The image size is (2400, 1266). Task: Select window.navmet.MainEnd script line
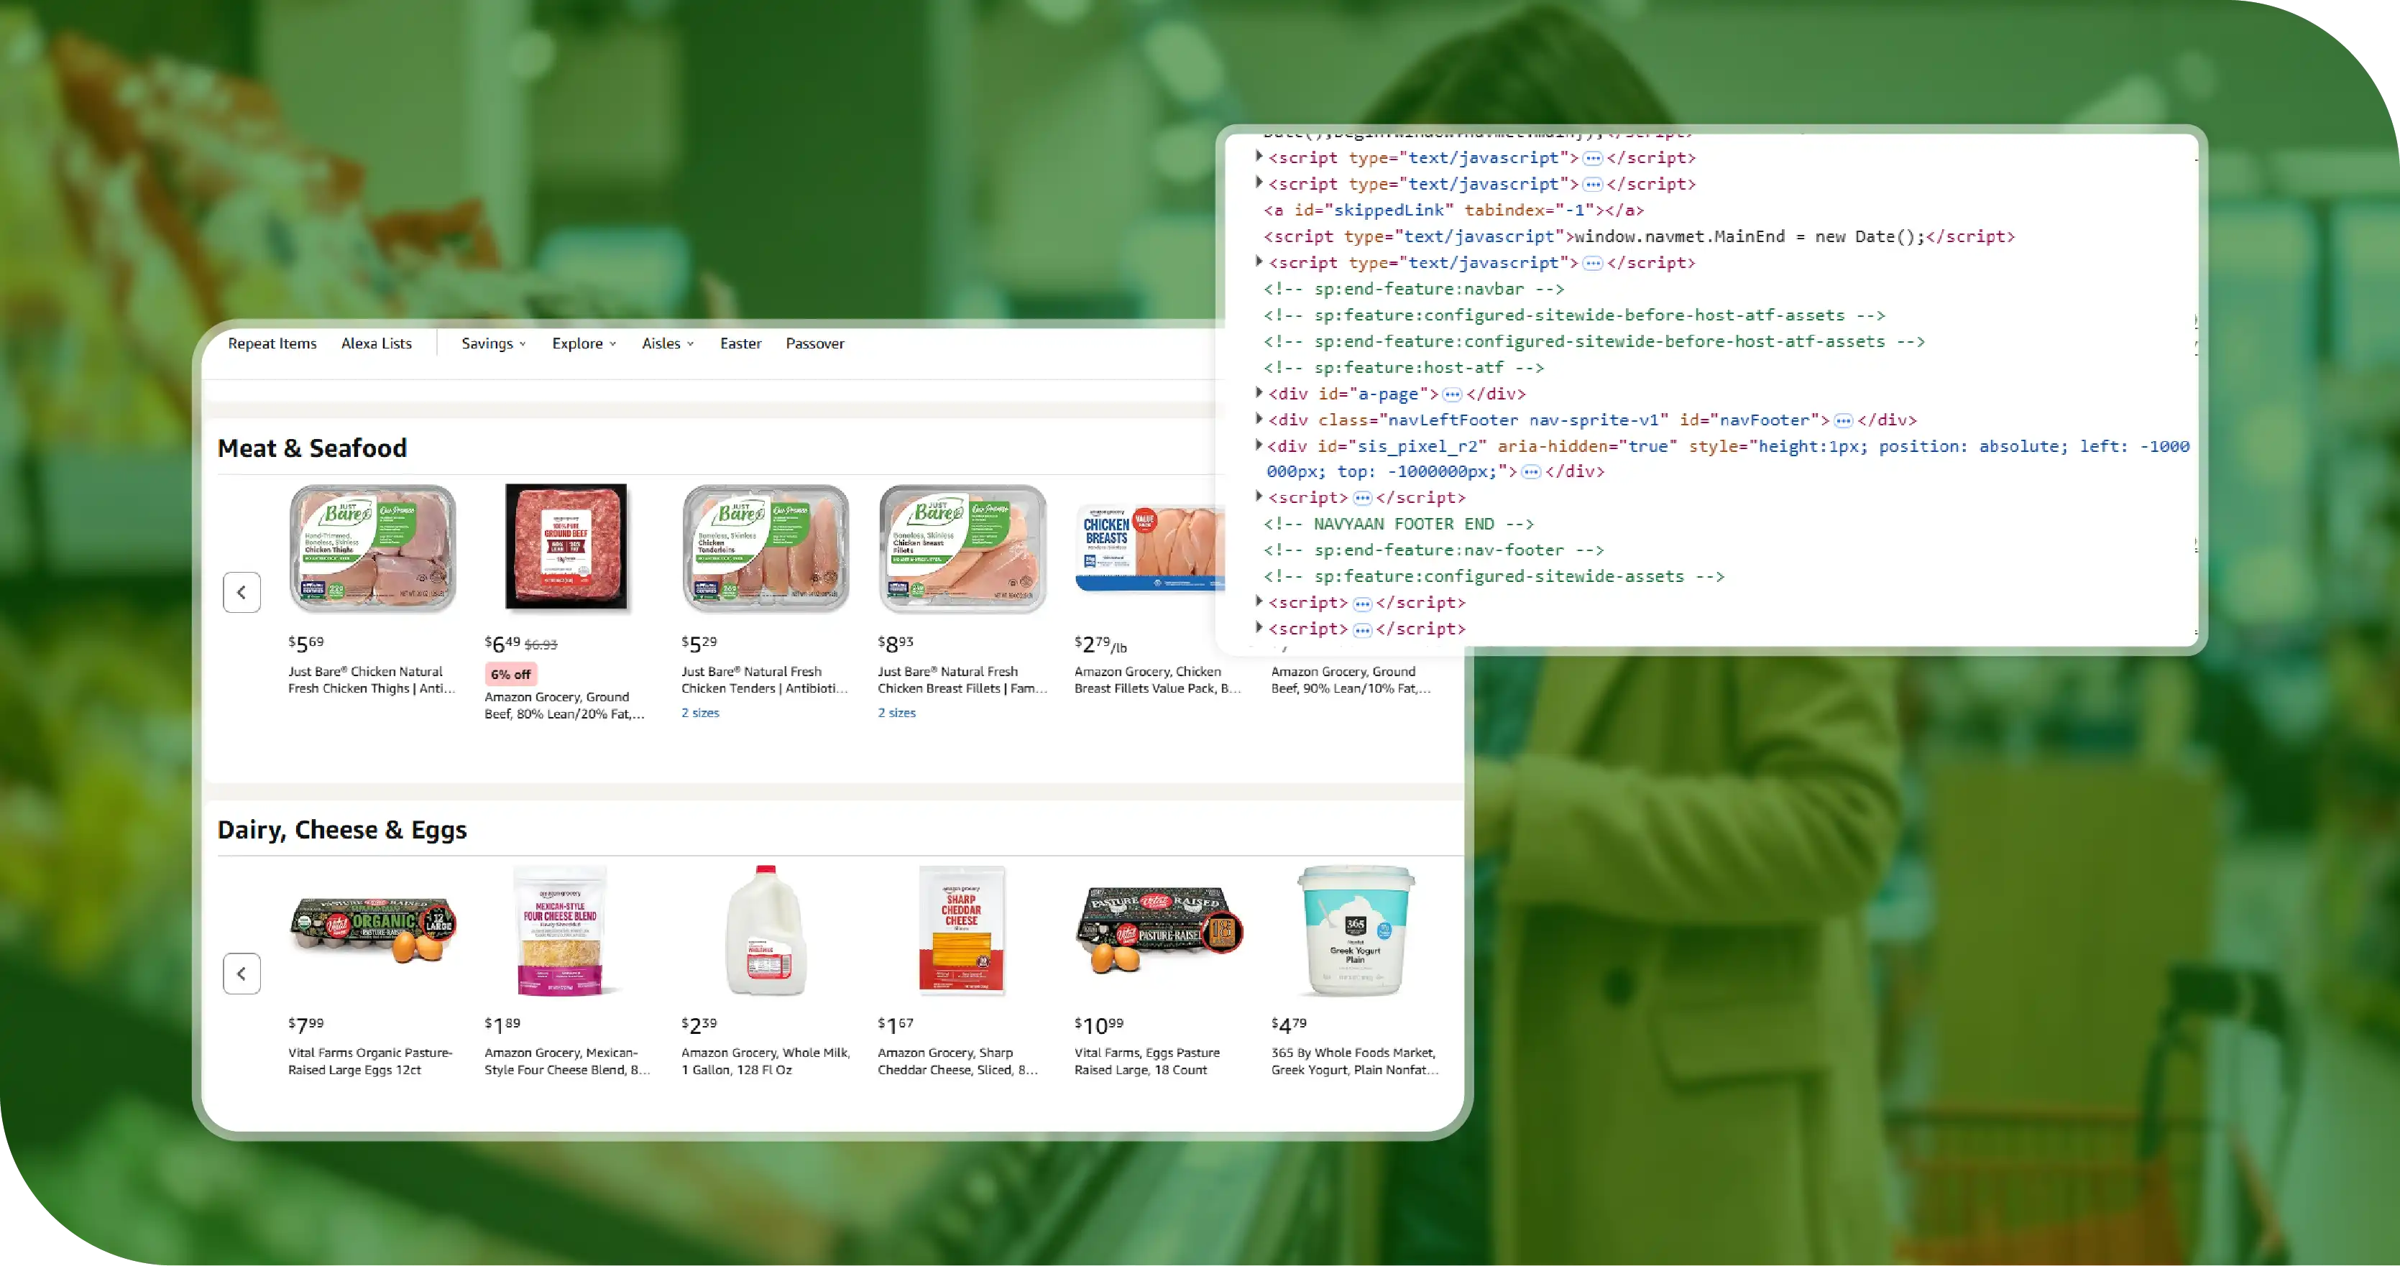click(x=1639, y=236)
